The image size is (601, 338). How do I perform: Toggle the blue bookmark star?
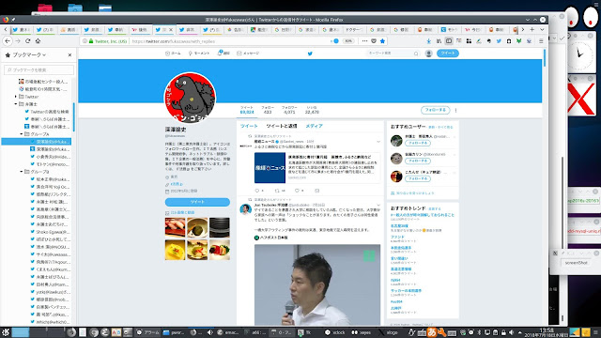(382, 41)
